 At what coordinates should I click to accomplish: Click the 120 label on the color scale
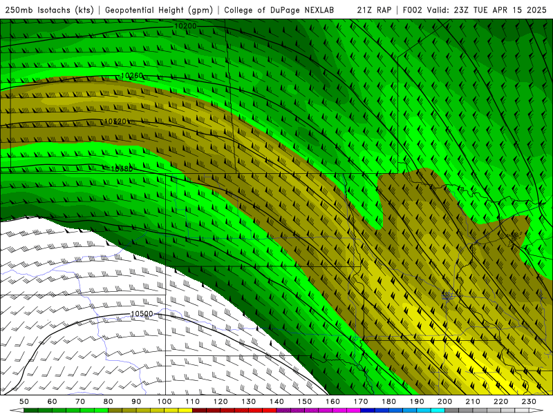(x=221, y=402)
